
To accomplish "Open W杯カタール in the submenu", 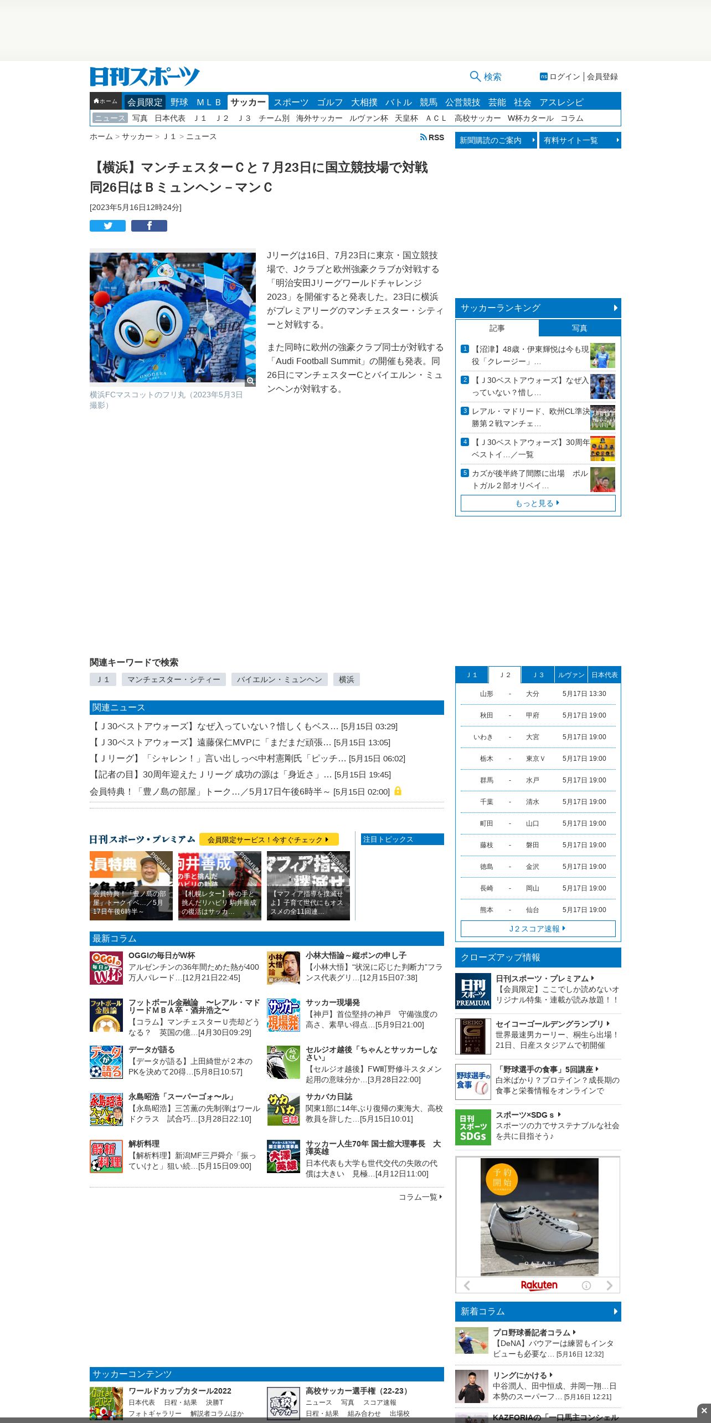I will pos(530,118).
